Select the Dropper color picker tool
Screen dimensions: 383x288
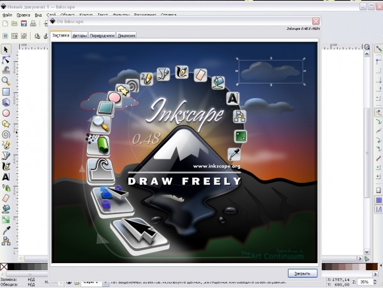(6, 231)
